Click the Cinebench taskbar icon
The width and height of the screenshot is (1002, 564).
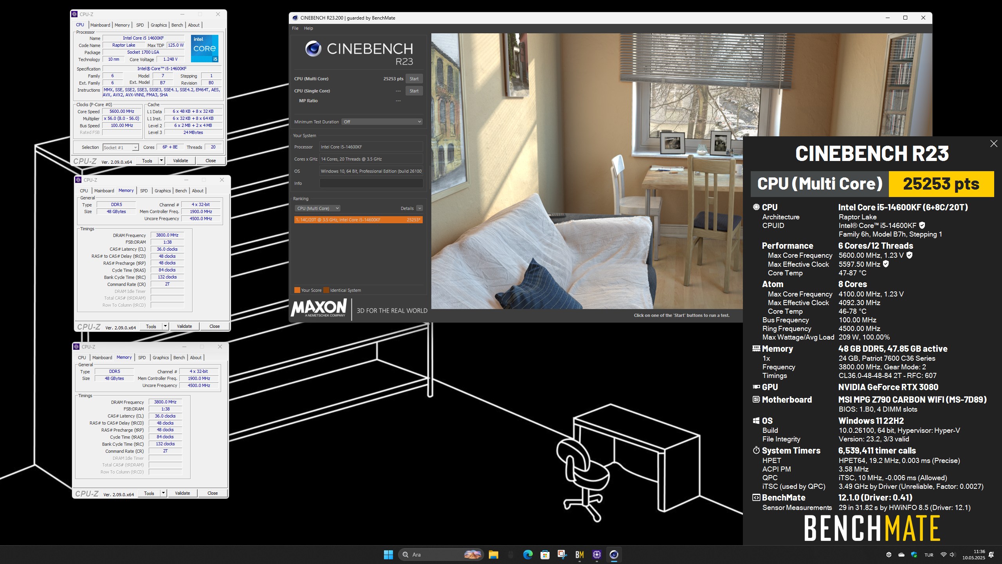pos(614,555)
